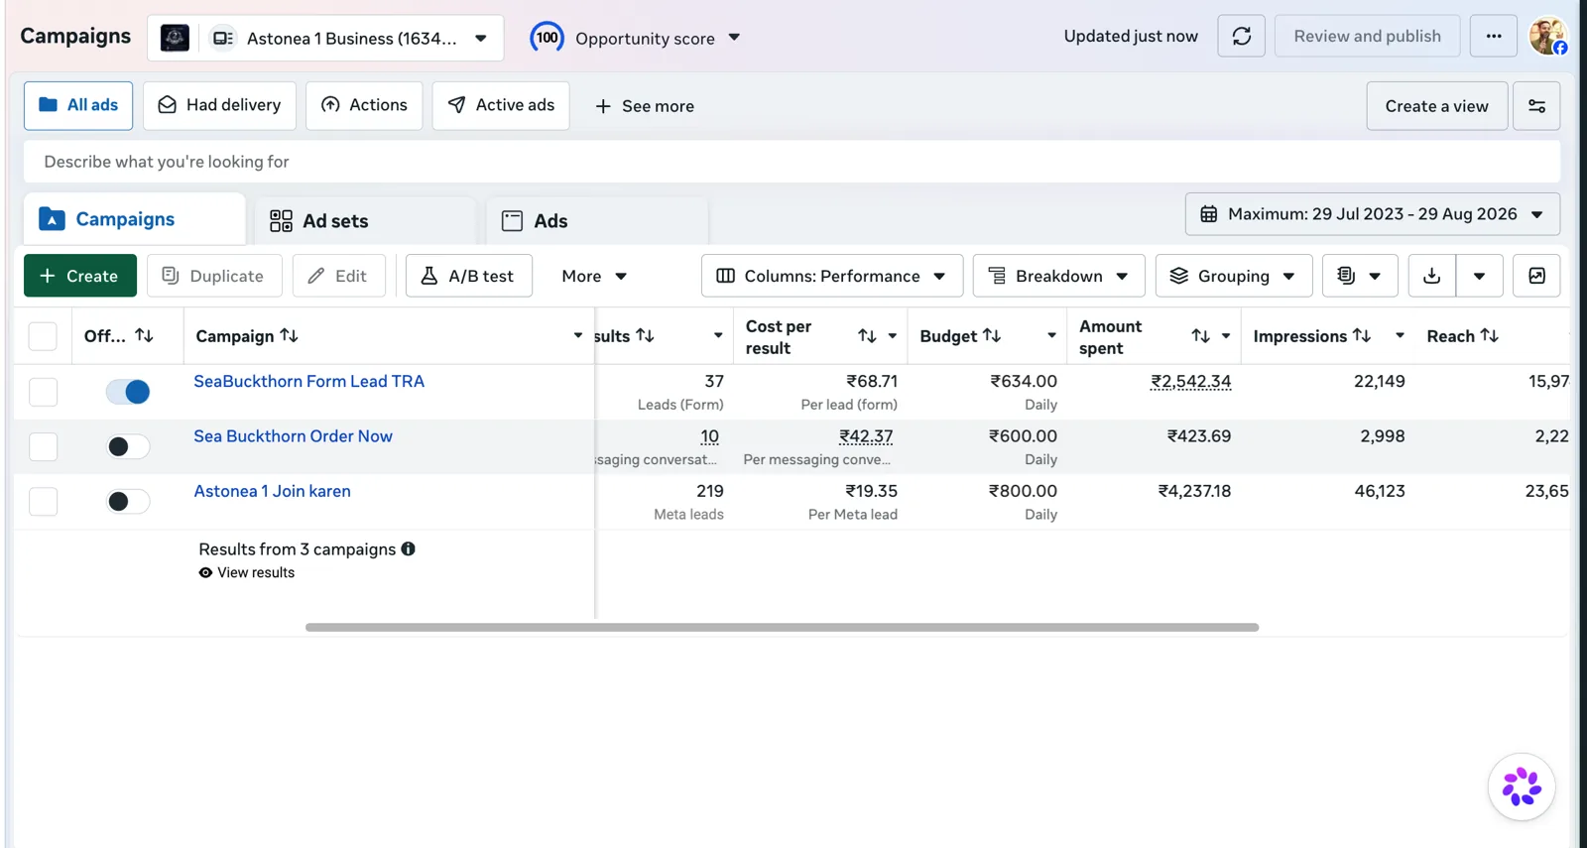The width and height of the screenshot is (1587, 848).
Task: Expand the date range Maximum dropdown
Action: (1372, 214)
